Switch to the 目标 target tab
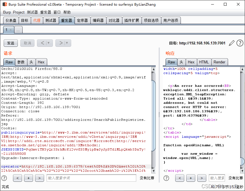The width and height of the screenshot is (245, 191). coord(25,20)
